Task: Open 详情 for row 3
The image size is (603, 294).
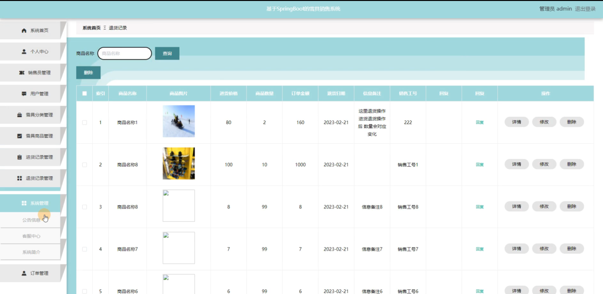Action: pyautogui.click(x=517, y=206)
